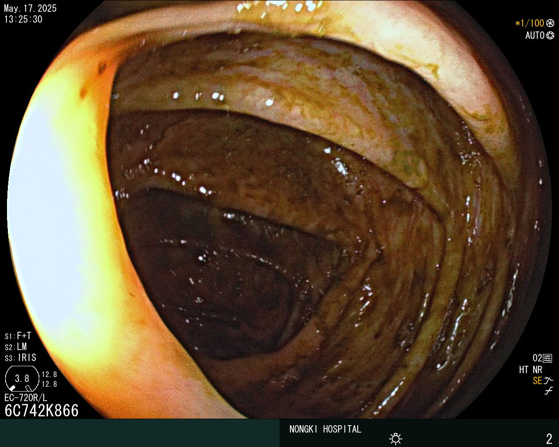The height and width of the screenshot is (447, 559).
Task: Select the S1:F+T scope button assignment
Action: (18, 336)
